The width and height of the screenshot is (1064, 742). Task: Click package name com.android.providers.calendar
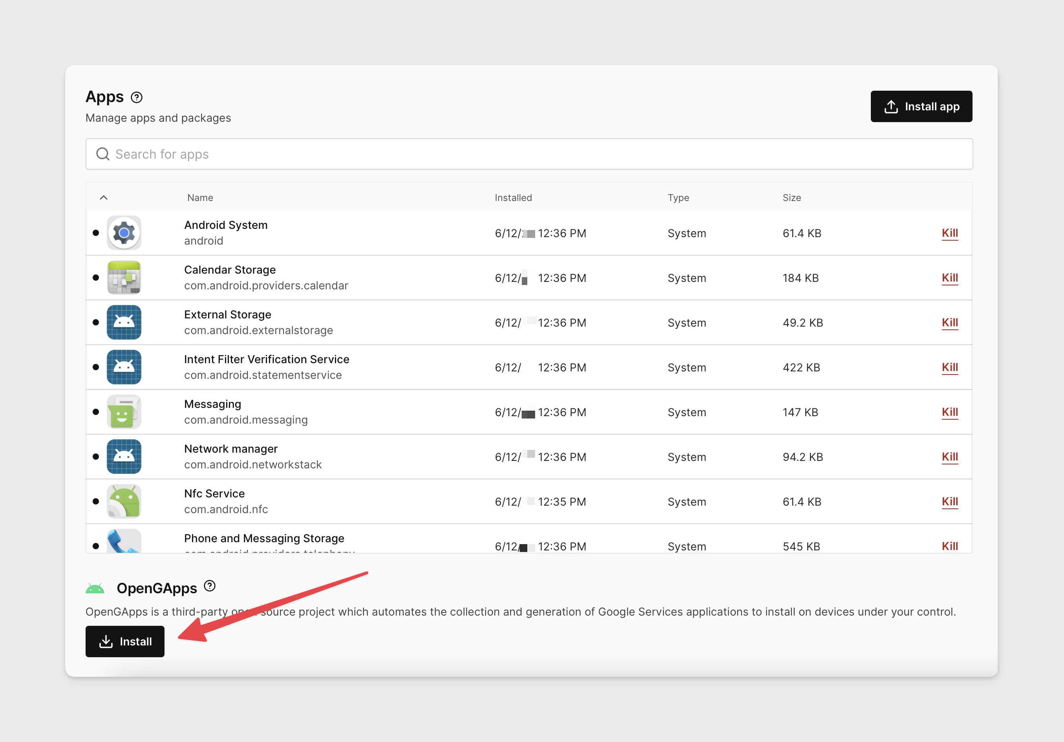coord(266,285)
